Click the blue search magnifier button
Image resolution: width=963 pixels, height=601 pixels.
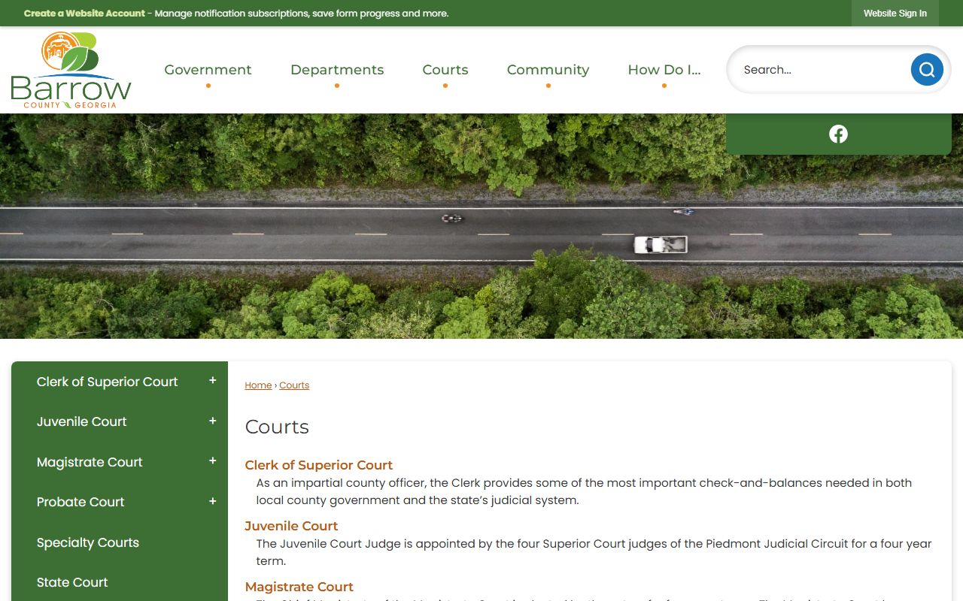pyautogui.click(x=927, y=70)
